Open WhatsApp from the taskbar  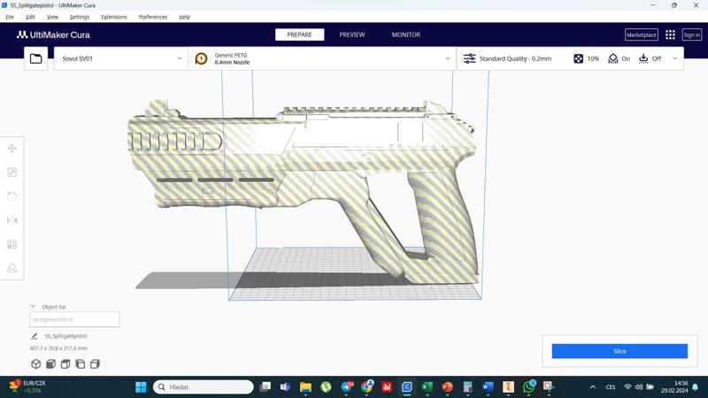tap(528, 387)
